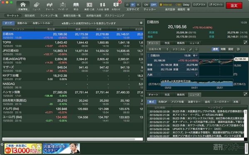Expand the 凡例 legend arrow
Viewport: 249px width, 155px height.
click(196, 75)
